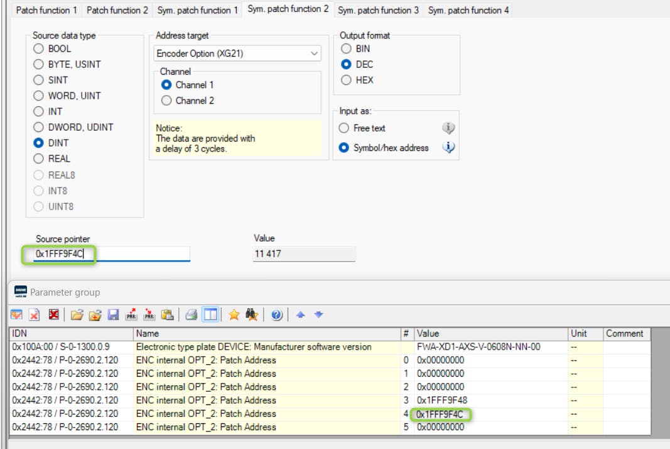Open help with the question mark icon
The height and width of the screenshot is (449, 670).
(276, 315)
